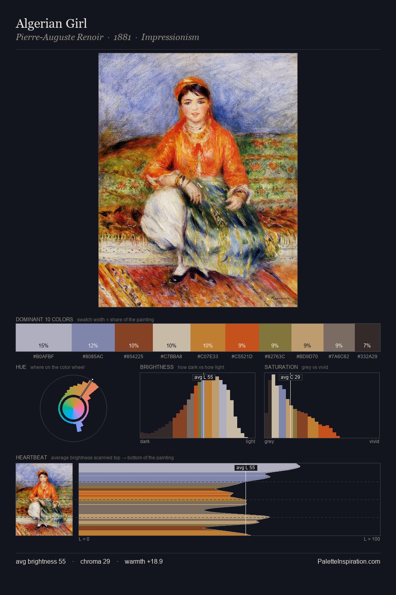Image resolution: width=396 pixels, height=595 pixels.
Task: Click the 'avg brightness 55' footer stat
Action: [x=41, y=561]
